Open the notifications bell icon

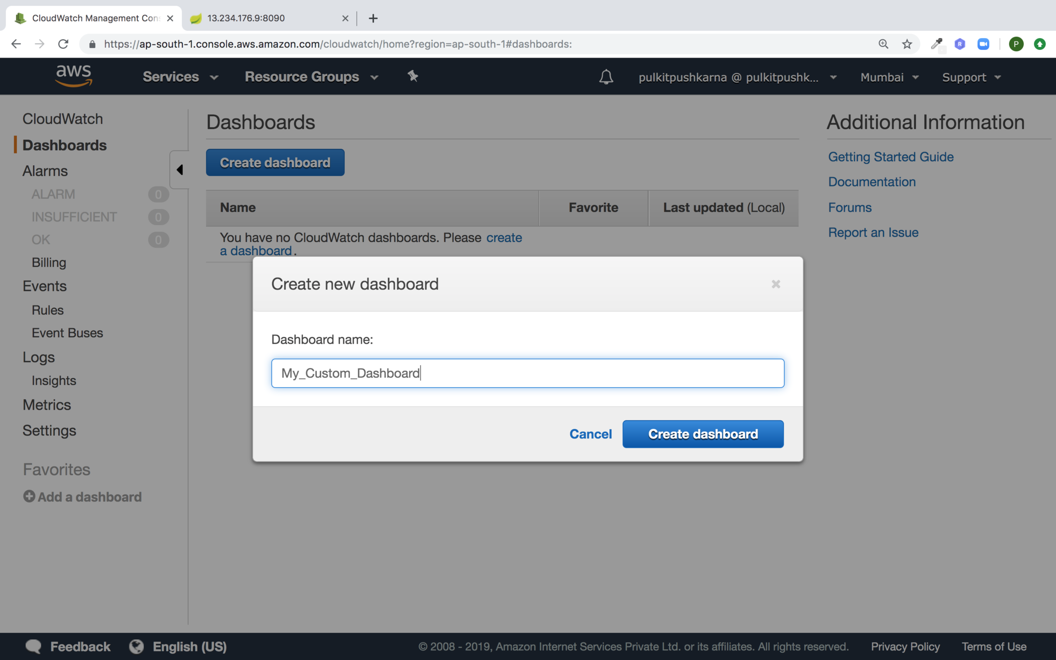click(606, 77)
